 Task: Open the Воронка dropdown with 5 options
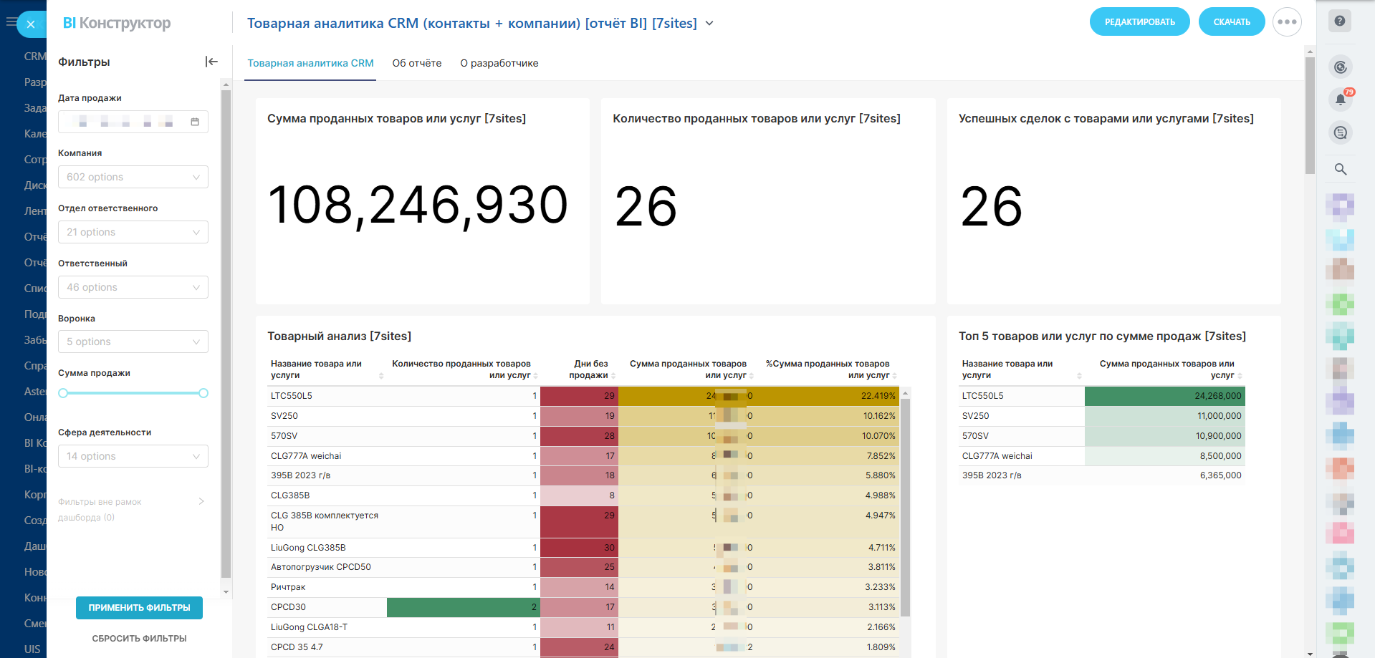pyautogui.click(x=133, y=342)
